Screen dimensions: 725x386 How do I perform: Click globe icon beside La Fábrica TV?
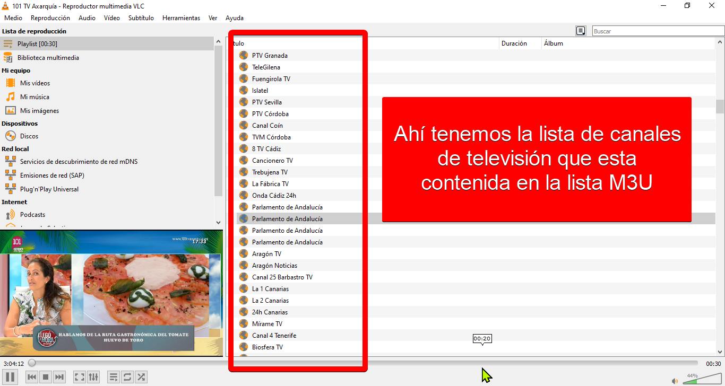244,183
